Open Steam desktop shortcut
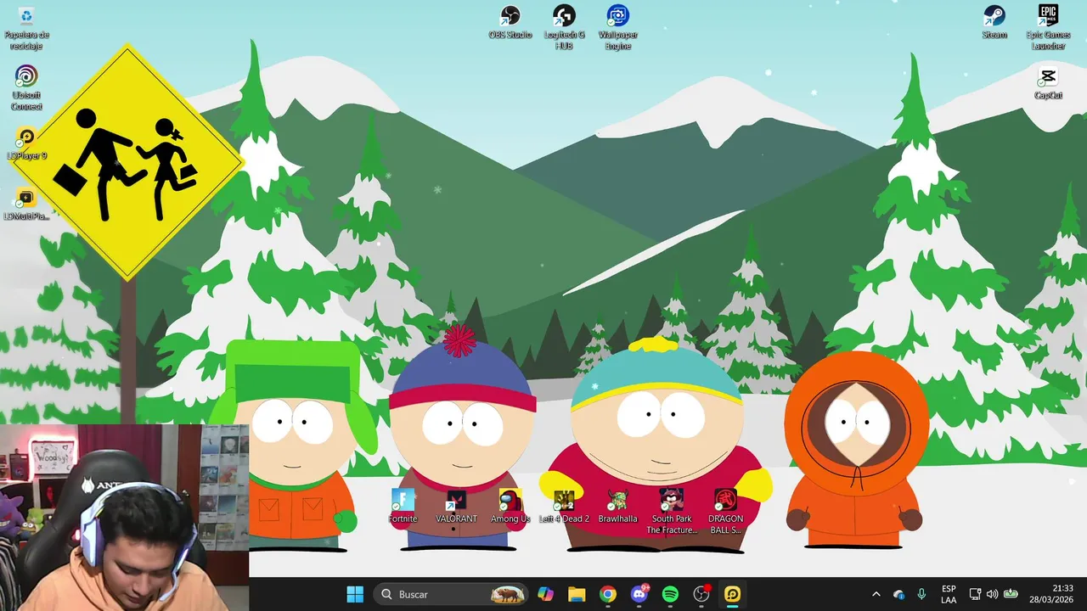Viewport: 1087px width, 611px height. point(994,22)
